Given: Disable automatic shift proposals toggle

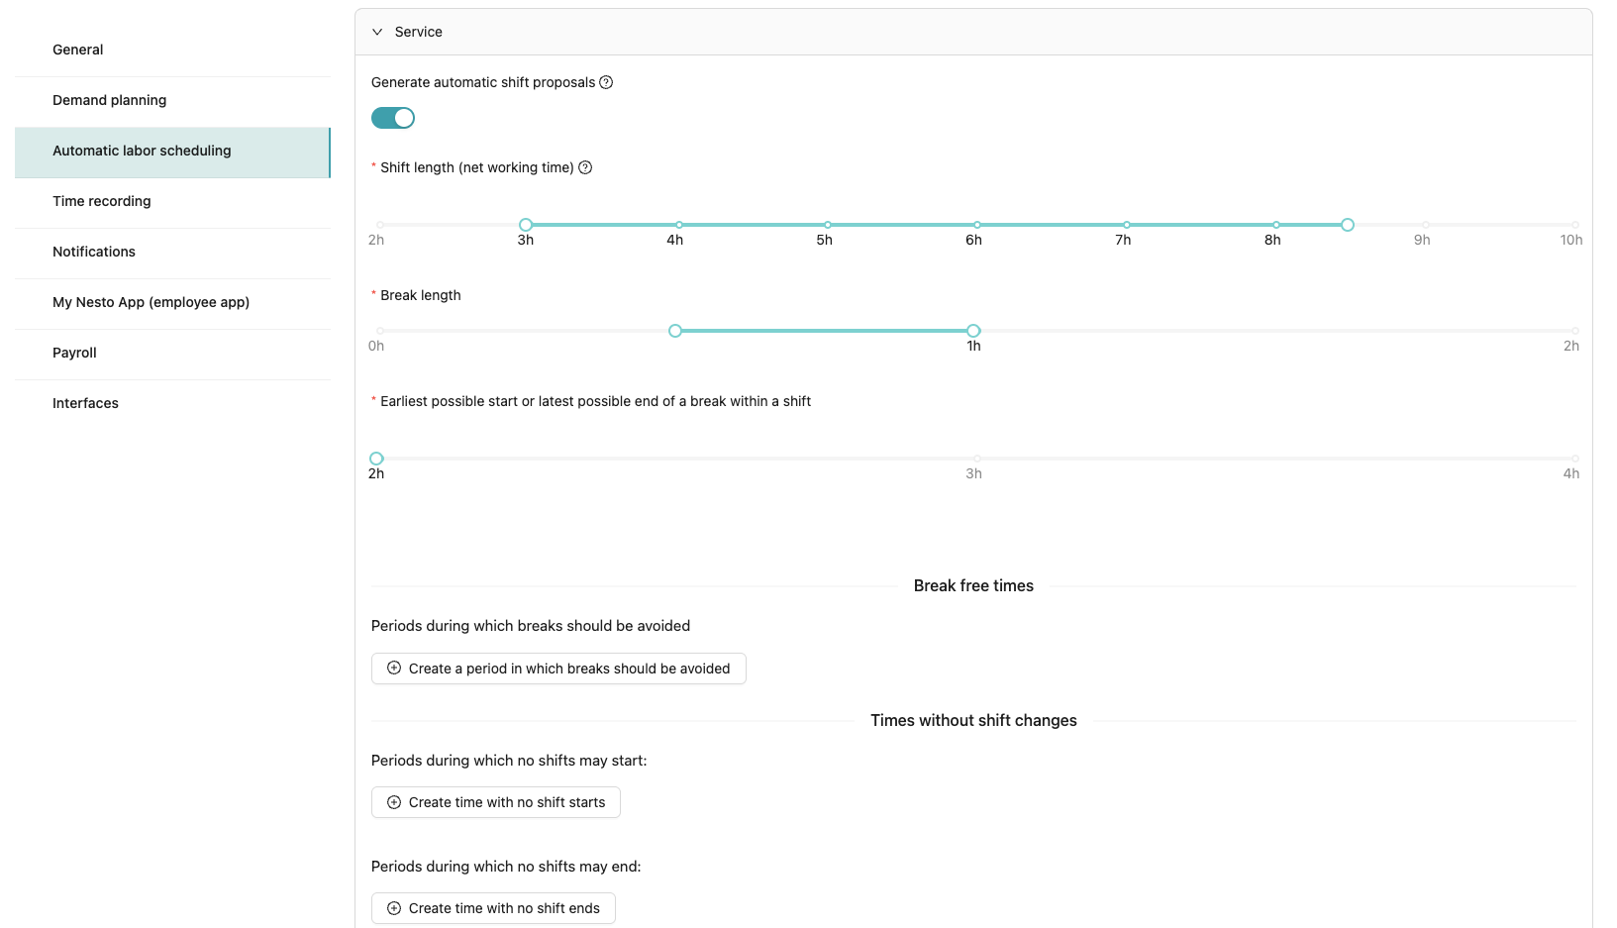Looking at the screenshot, I should coord(393,118).
